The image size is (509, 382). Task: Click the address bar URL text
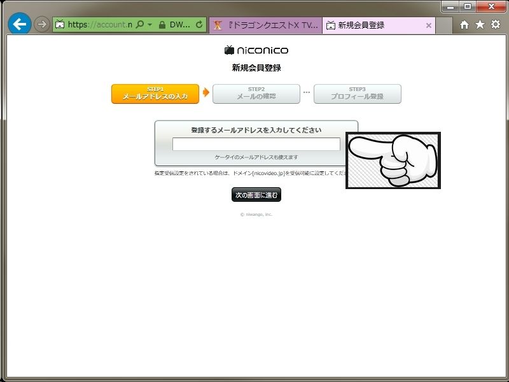pos(100,24)
